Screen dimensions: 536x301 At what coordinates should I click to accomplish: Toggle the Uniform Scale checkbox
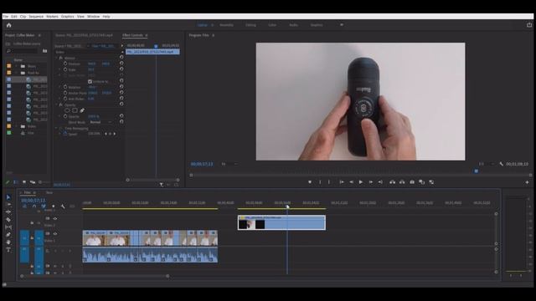[x=90, y=82]
